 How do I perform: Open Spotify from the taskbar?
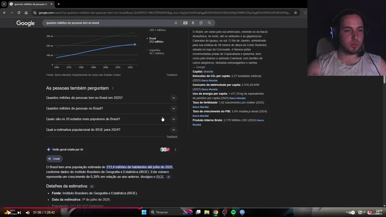233,212
